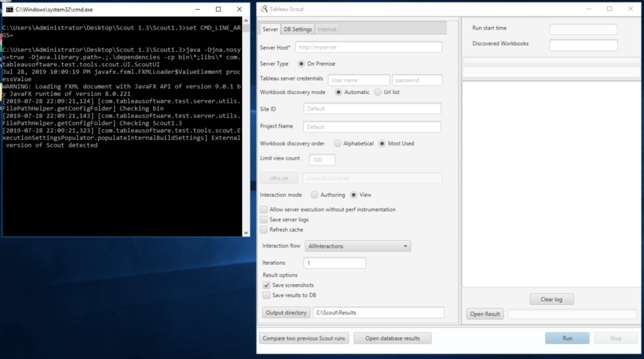Click the cmd.exe icon in title bar
The image size is (644, 359).
pos(8,9)
